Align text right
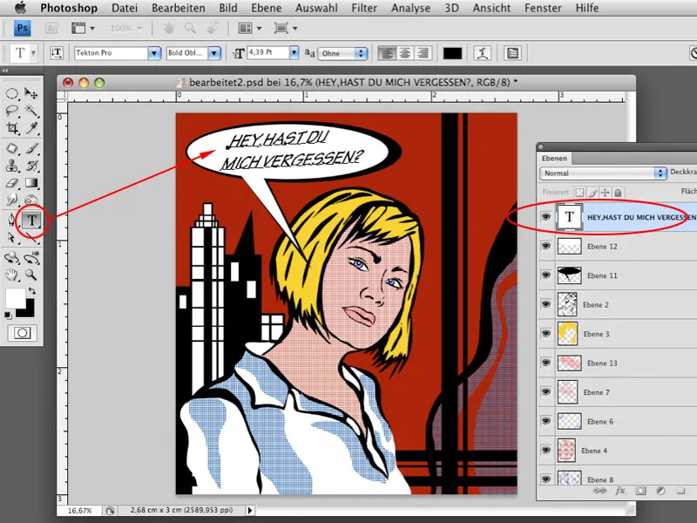The image size is (697, 523). (423, 53)
